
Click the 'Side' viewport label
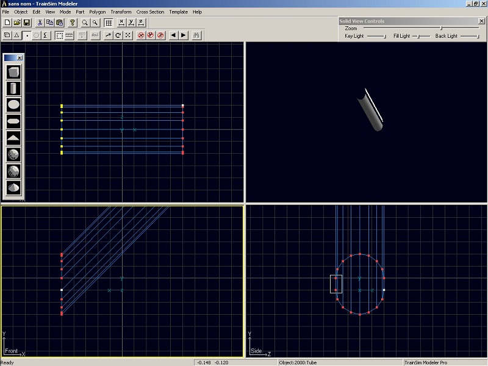[x=256, y=351]
